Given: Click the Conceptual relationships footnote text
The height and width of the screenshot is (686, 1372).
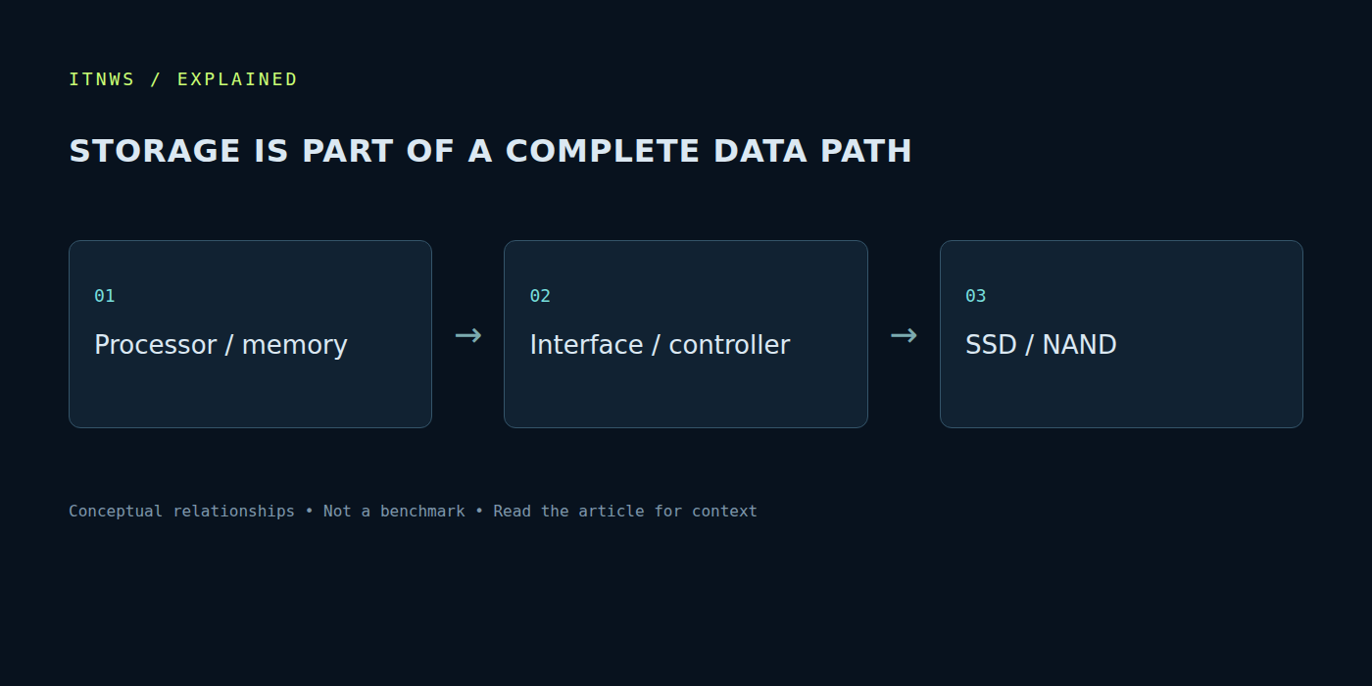Looking at the screenshot, I should [181, 511].
